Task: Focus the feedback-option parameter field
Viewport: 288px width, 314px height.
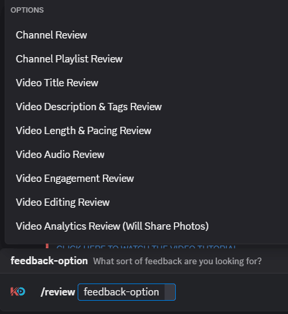Action: pyautogui.click(x=127, y=292)
